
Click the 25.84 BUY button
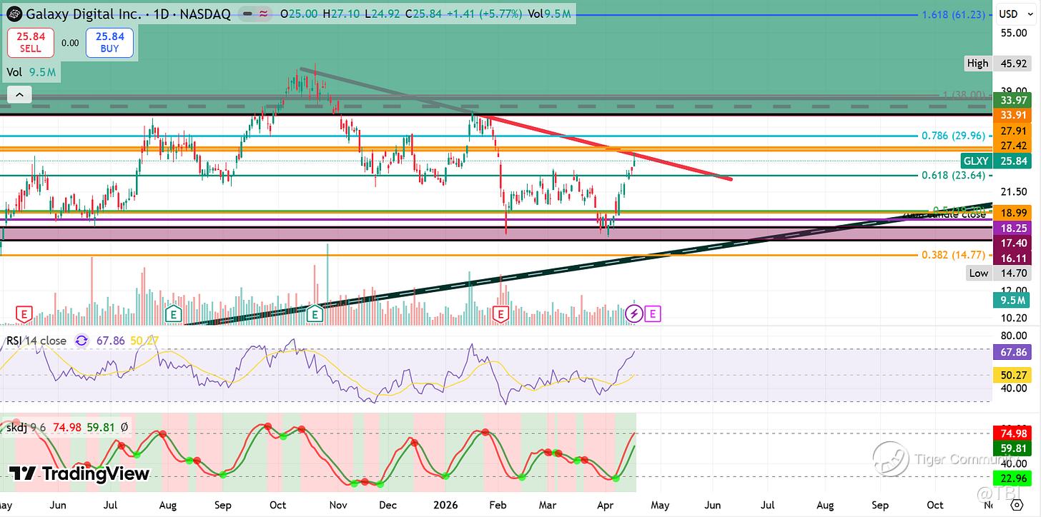click(109, 43)
